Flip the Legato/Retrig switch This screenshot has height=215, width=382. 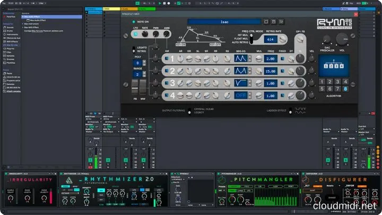(x=134, y=49)
